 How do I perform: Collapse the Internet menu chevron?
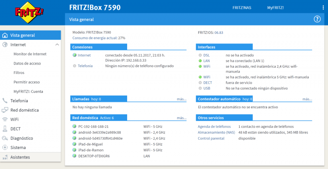coord(57,45)
